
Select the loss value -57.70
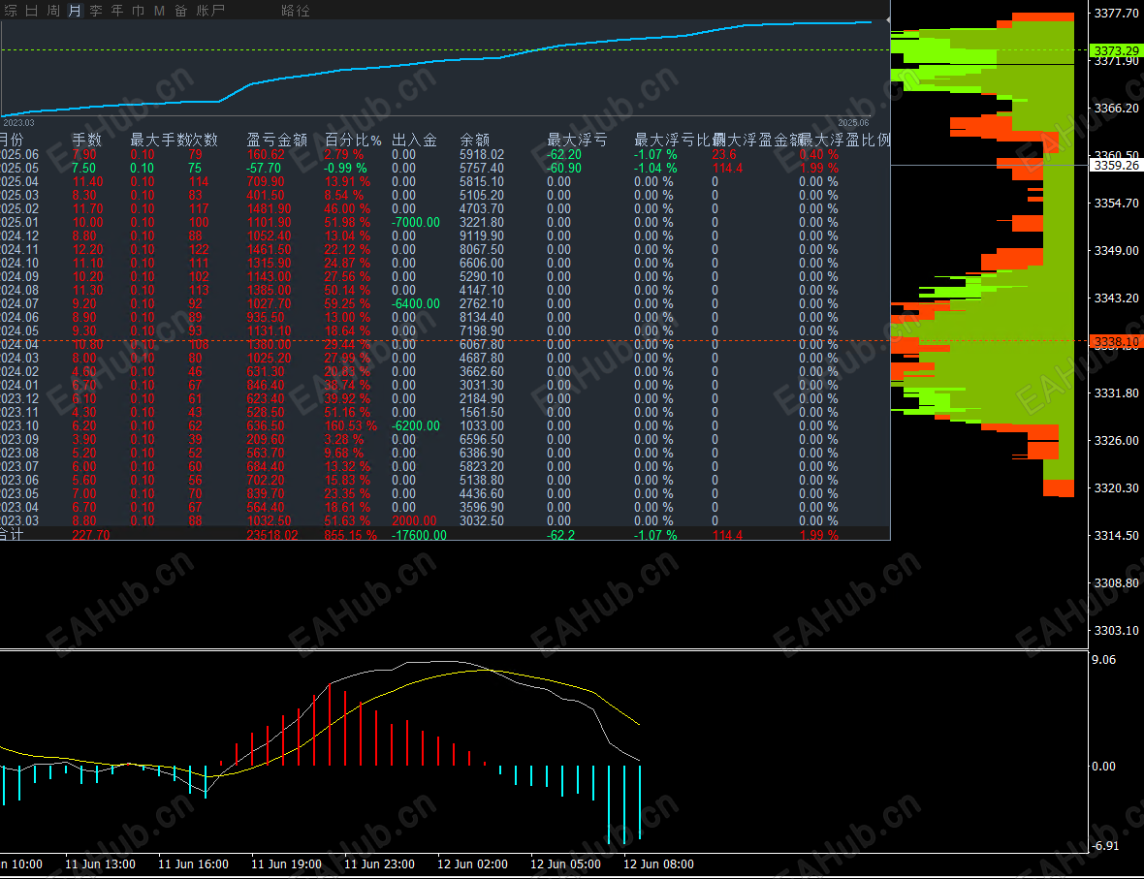pyautogui.click(x=264, y=169)
